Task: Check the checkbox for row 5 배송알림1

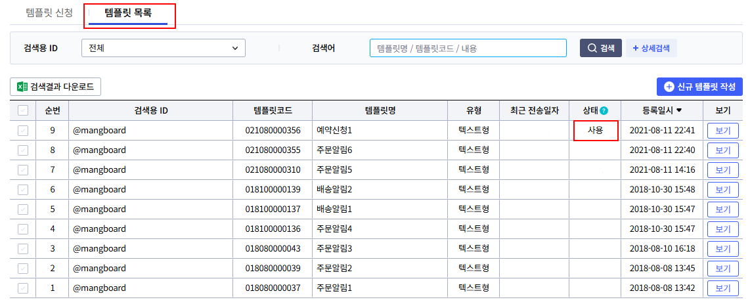Action: click(23, 209)
